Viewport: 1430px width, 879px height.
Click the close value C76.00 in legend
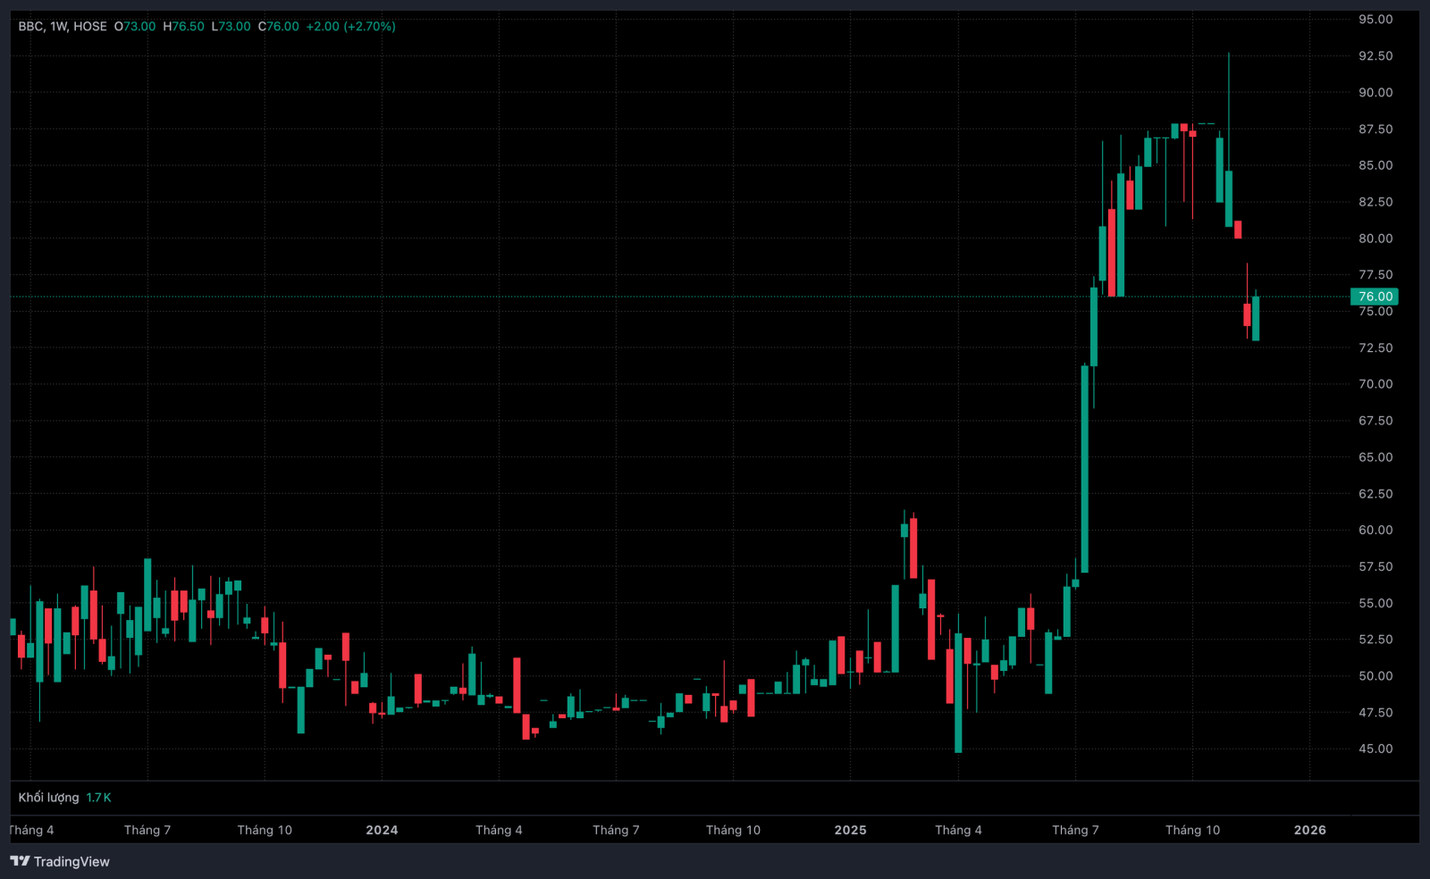click(x=279, y=27)
